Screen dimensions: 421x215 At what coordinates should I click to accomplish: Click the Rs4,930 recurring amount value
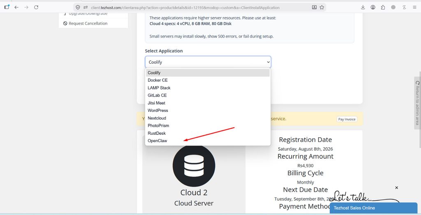pos(305,166)
